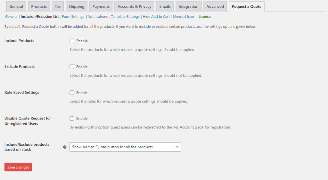The height and width of the screenshot is (180, 328).
Task: Toggle Role Based Settings checkbox
Action: (72, 93)
